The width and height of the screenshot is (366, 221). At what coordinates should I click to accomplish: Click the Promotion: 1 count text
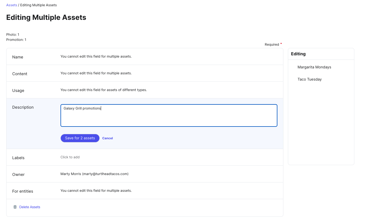pyautogui.click(x=16, y=40)
